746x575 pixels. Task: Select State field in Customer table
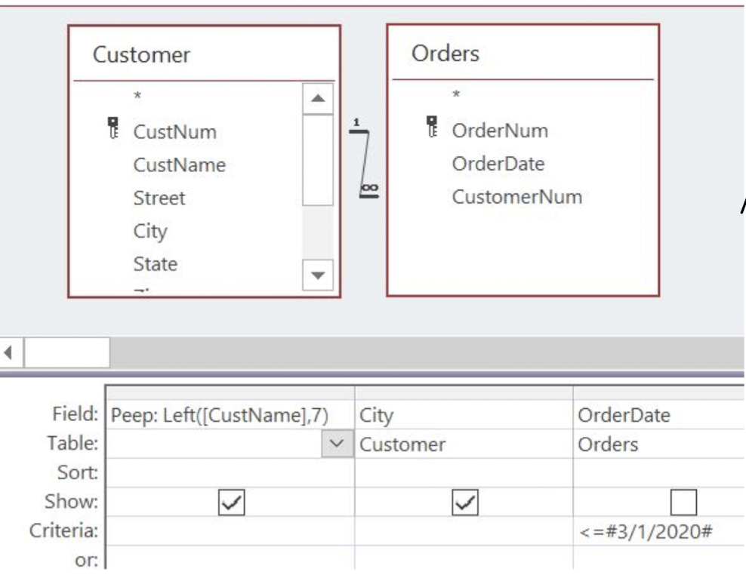(x=156, y=264)
